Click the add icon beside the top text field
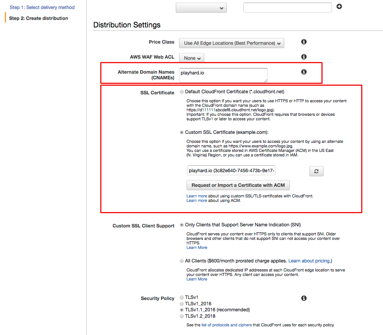383x335 pixels. [x=339, y=6]
